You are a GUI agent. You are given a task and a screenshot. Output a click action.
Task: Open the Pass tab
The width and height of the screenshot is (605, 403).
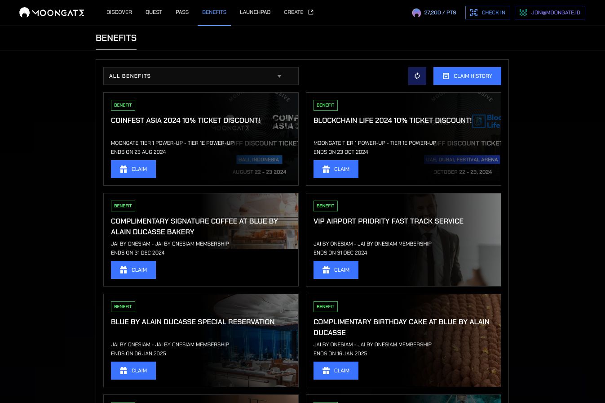(x=182, y=12)
